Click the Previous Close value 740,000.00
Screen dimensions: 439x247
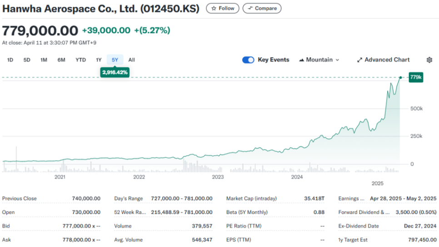86,198
